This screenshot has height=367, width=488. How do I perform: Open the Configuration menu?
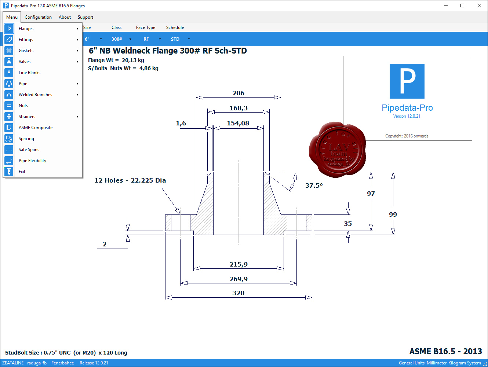pyautogui.click(x=38, y=17)
